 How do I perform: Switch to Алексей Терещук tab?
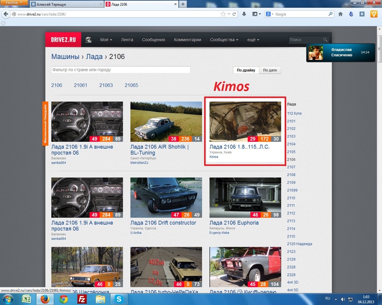(x=67, y=4)
